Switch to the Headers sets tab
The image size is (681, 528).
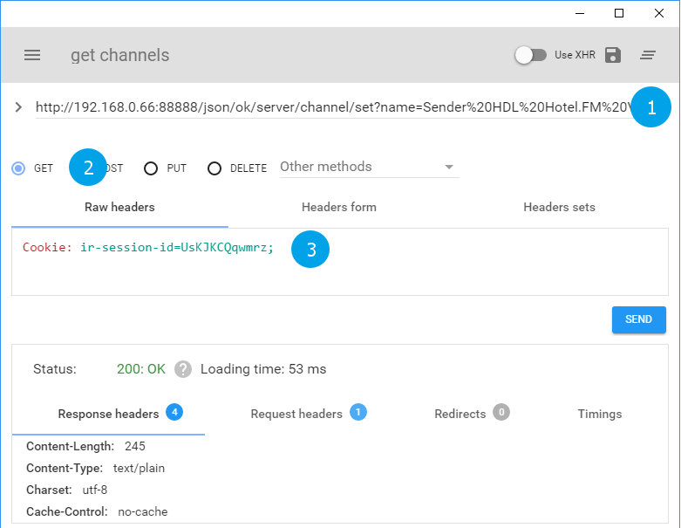pos(559,208)
